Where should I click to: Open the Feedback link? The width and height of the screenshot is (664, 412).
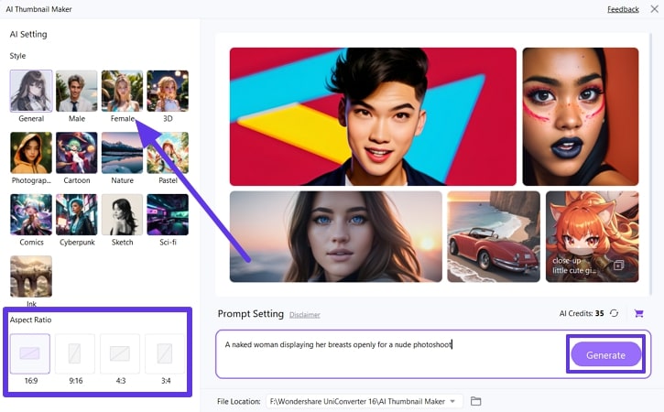coord(623,9)
